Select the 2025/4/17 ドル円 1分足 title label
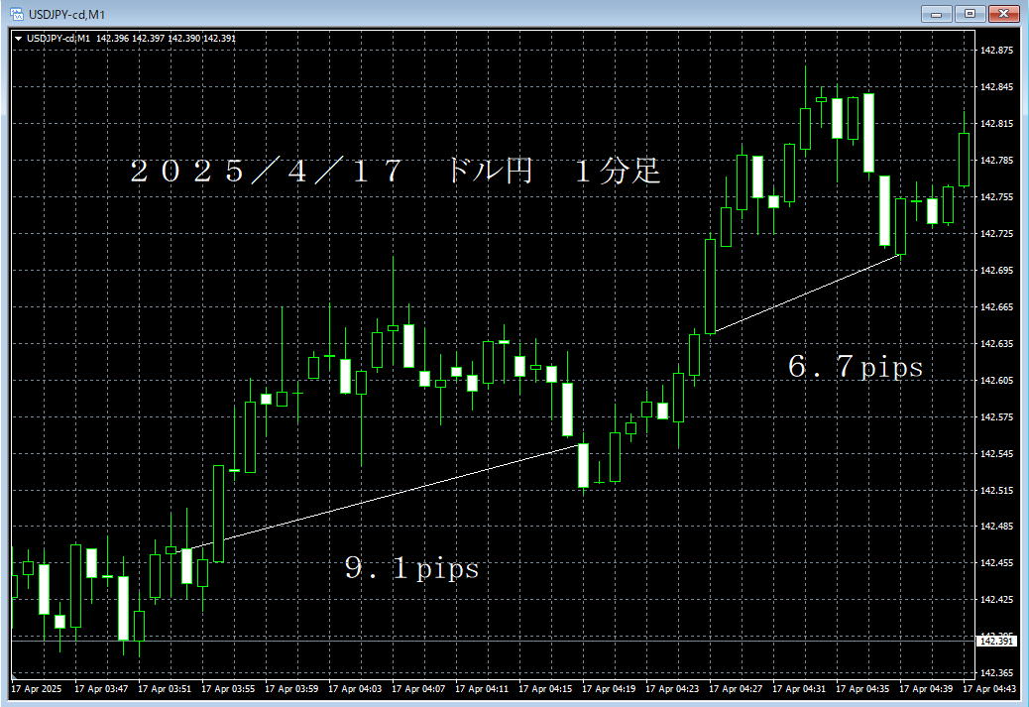1029x707 pixels. click(396, 172)
